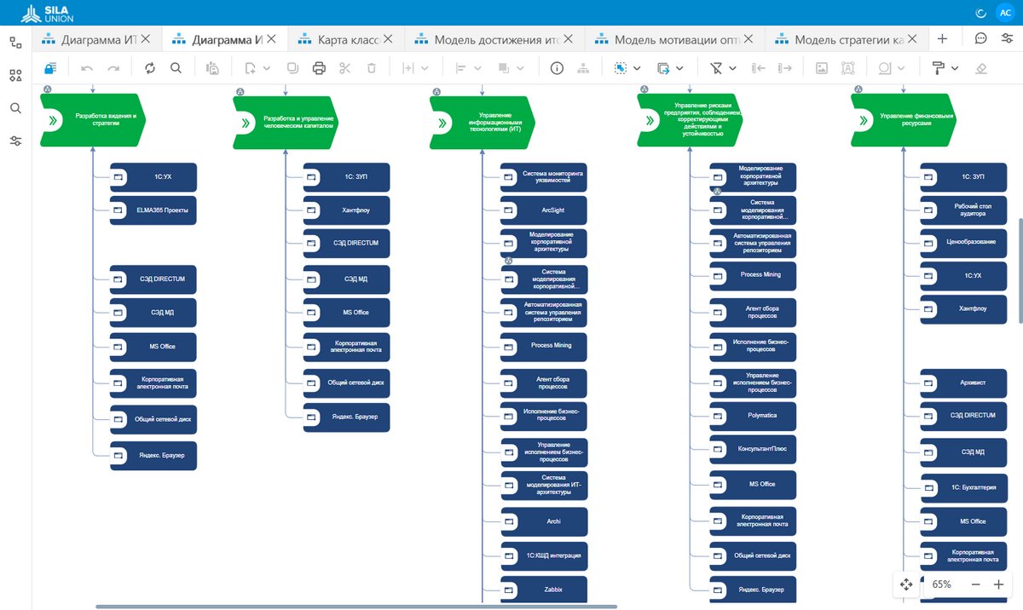Click the insert space icon
The width and height of the screenshot is (1023, 610).
(407, 68)
